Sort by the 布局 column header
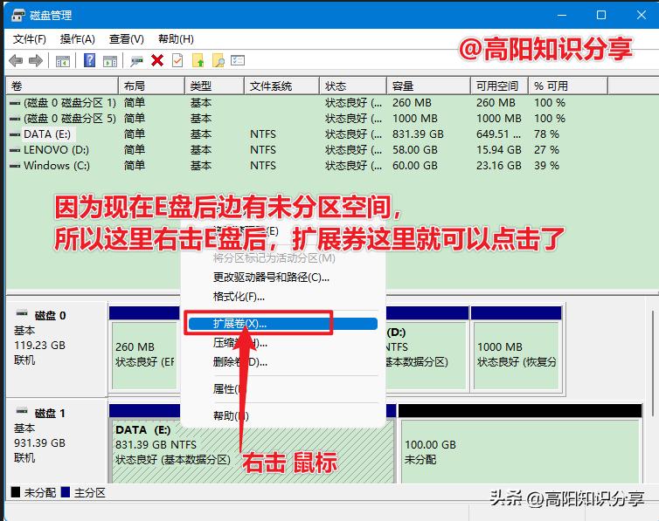The image size is (659, 521). point(152,86)
